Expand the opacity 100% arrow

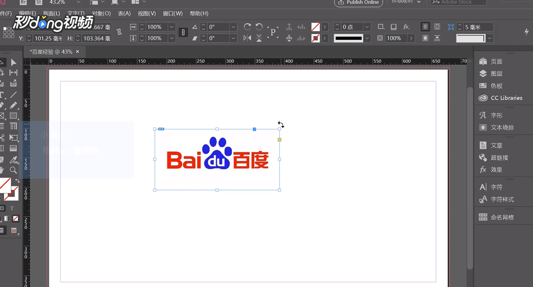click(411, 38)
